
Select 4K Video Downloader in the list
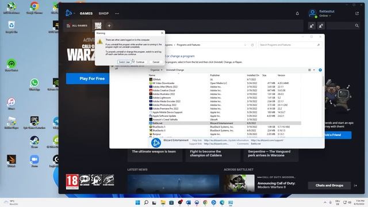(225, 83)
